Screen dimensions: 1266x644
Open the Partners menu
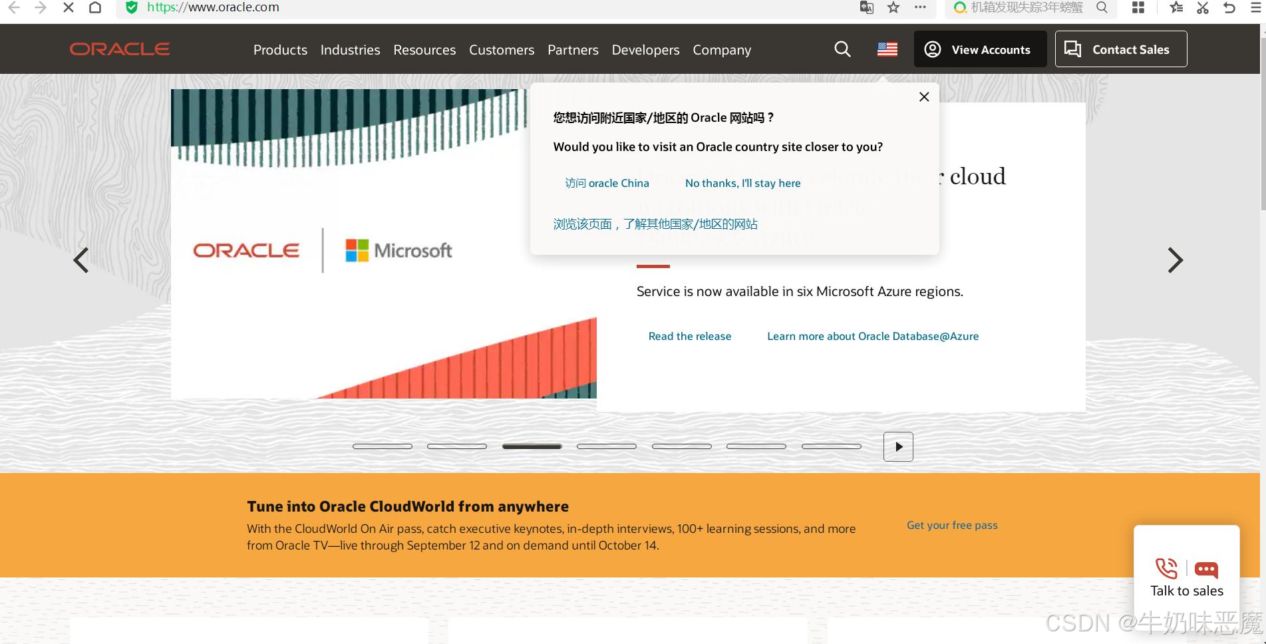coord(573,50)
